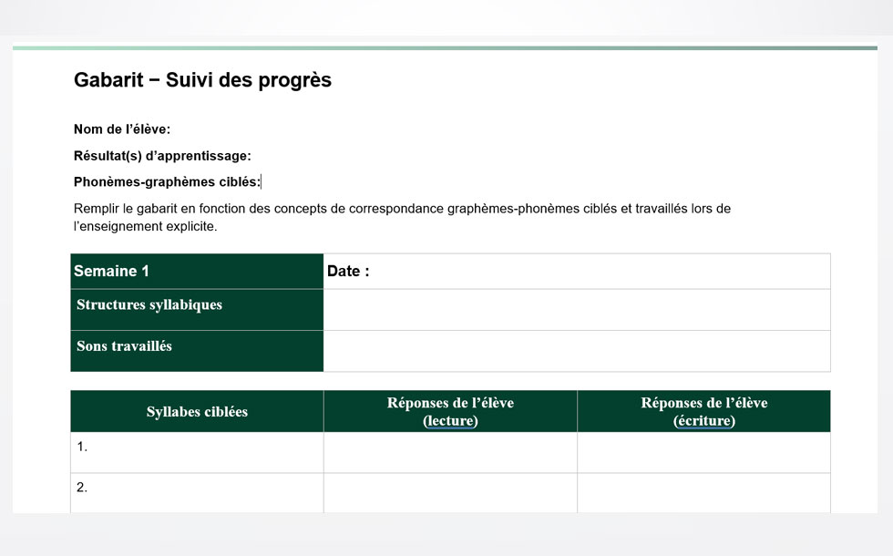Click the lecture response cell in row 1

click(x=450, y=452)
